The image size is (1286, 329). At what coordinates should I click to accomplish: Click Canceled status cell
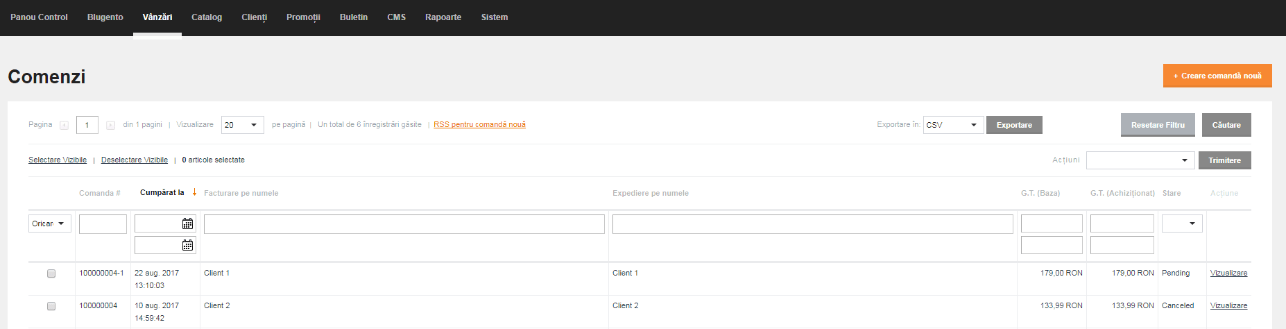click(x=1178, y=306)
